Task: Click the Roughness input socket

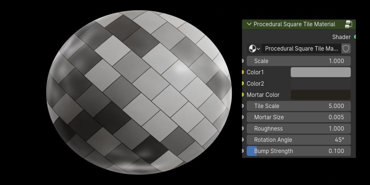Action: tap(243, 129)
